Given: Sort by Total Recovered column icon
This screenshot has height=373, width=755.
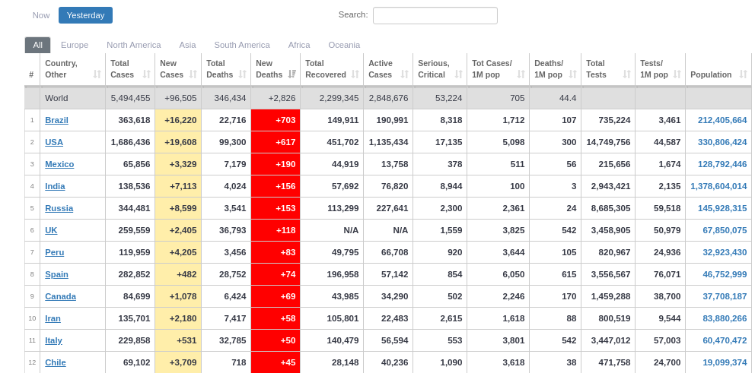Looking at the screenshot, I should [x=355, y=74].
